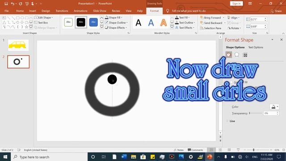Apply the blue A WordArt style
The height and width of the screenshot is (161, 286).
point(151,23)
